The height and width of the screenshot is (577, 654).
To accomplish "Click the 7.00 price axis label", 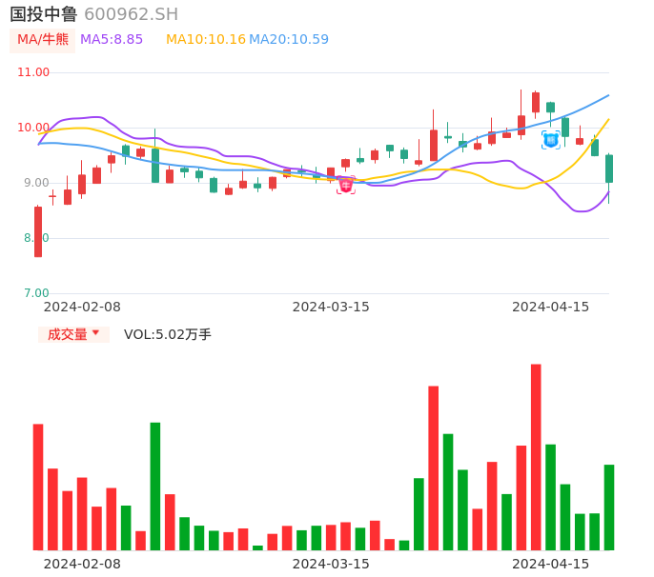I will click(x=37, y=293).
